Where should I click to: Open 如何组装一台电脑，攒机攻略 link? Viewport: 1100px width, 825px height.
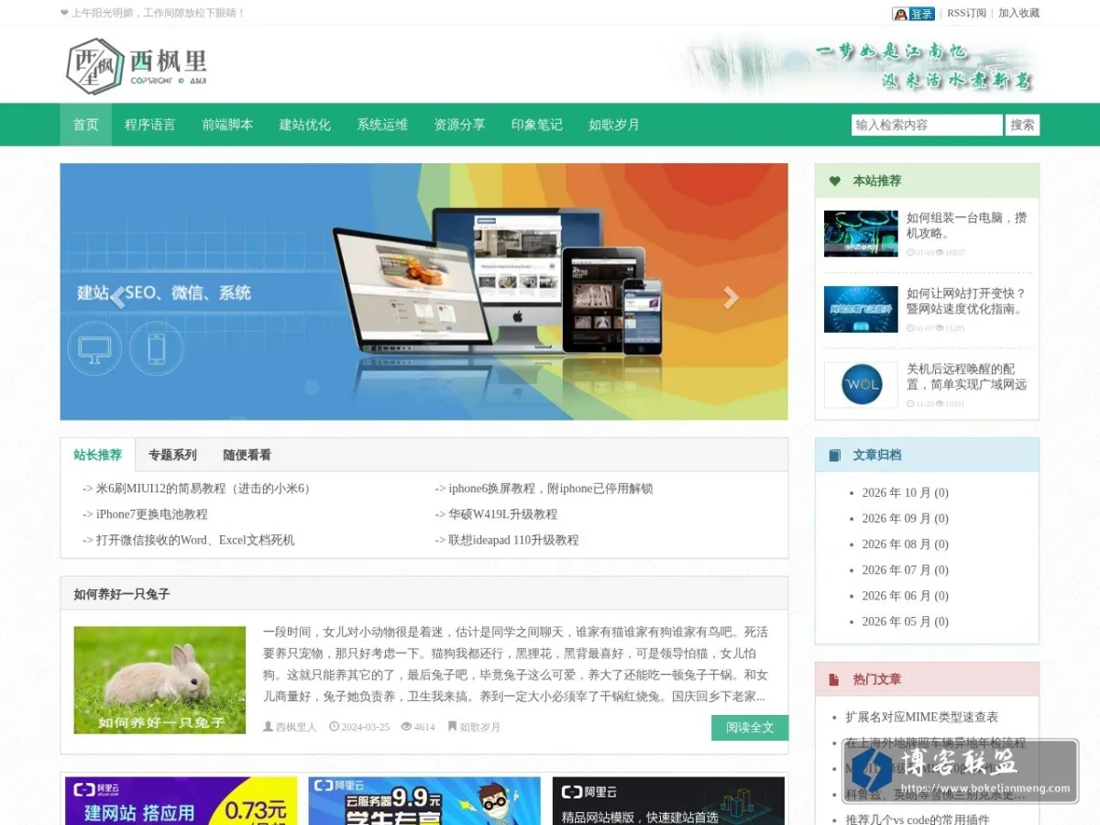click(x=967, y=225)
